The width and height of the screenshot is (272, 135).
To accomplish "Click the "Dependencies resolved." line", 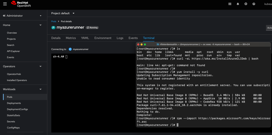I will point(155,109).
